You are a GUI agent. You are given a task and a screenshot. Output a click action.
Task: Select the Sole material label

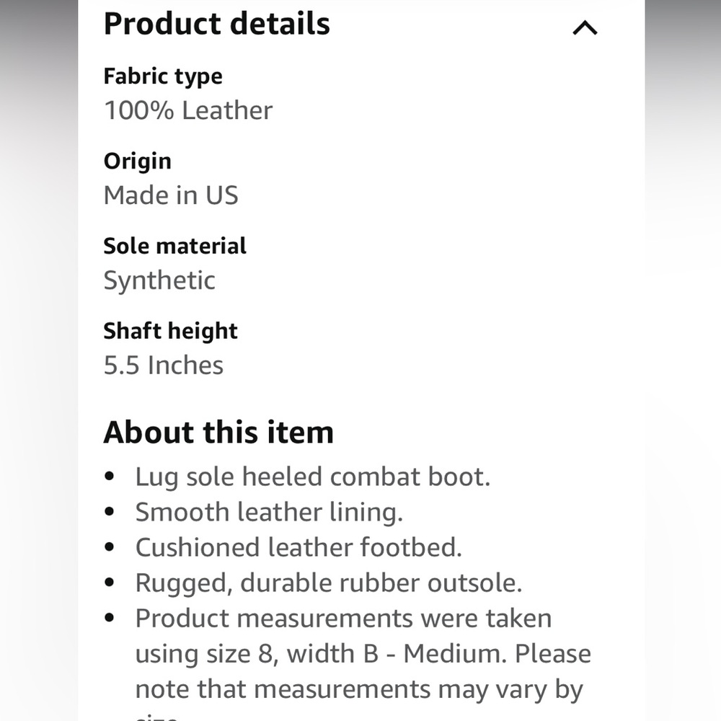pos(175,246)
